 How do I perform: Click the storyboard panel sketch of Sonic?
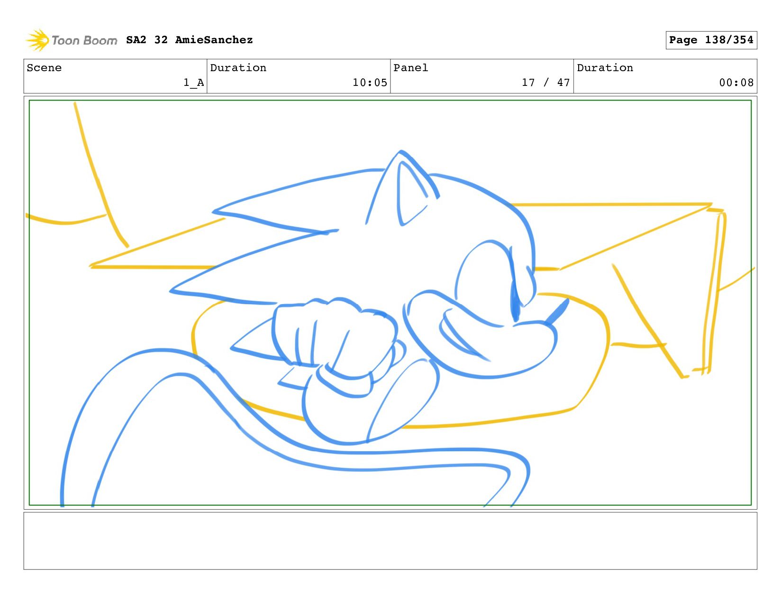[x=390, y=303]
